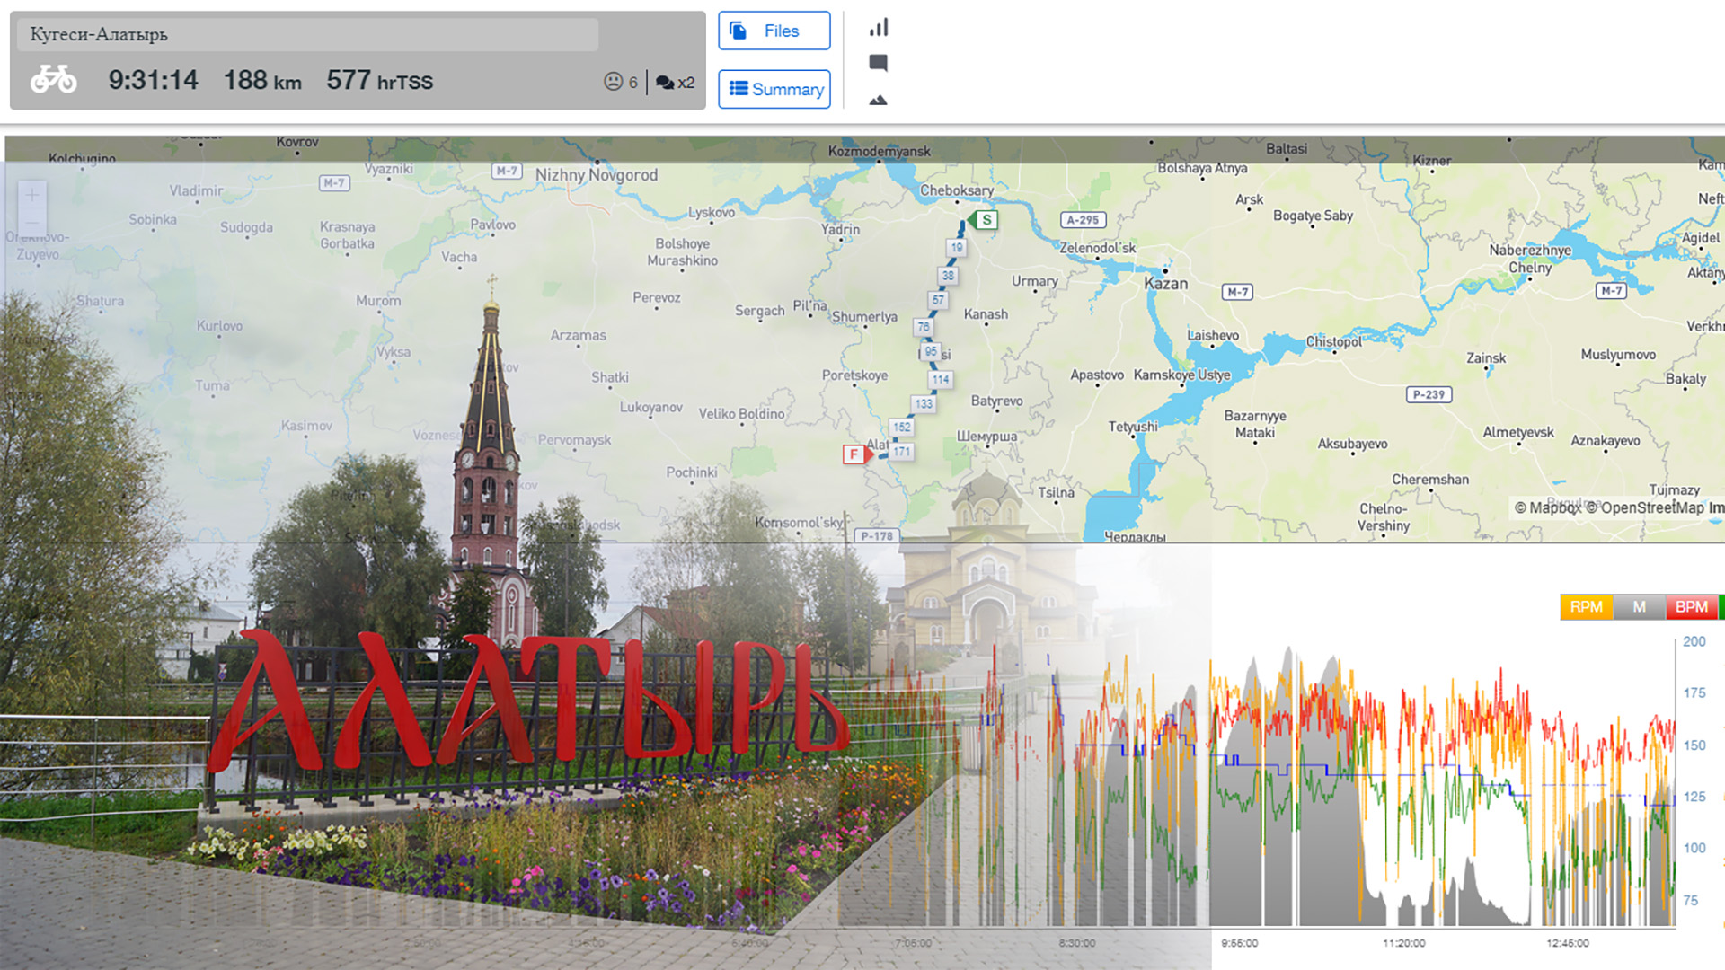This screenshot has height=970, width=1725.
Task: Edit the Кугеси-Алатырь workout title field
Action: (305, 35)
